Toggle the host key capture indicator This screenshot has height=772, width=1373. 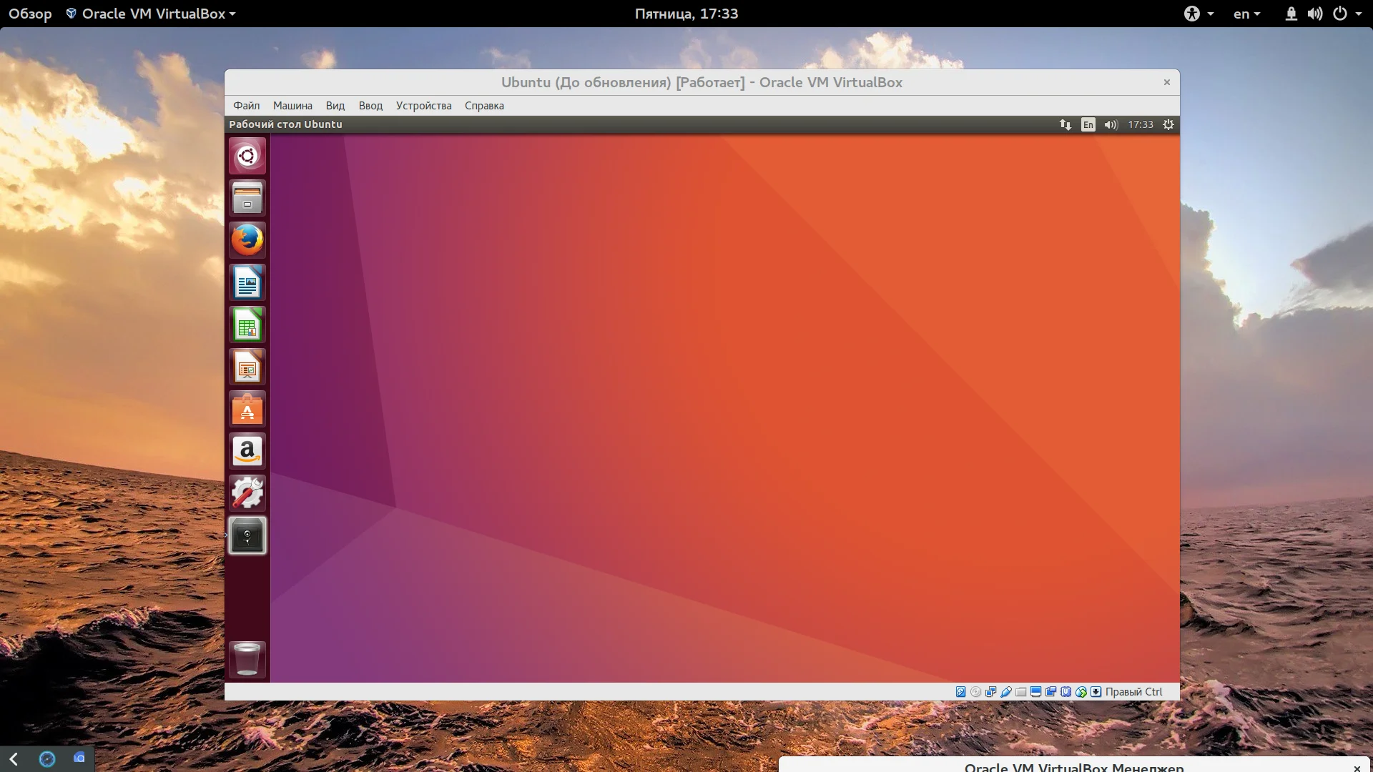(1096, 692)
